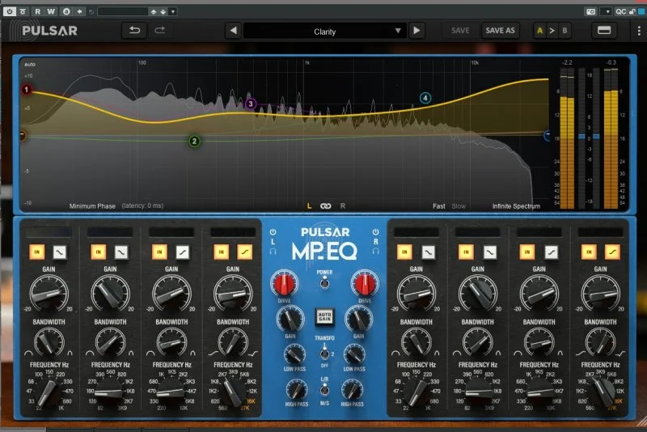Click the lit shelf shape on right fourth band
The image size is (647, 432).
tap(612, 252)
